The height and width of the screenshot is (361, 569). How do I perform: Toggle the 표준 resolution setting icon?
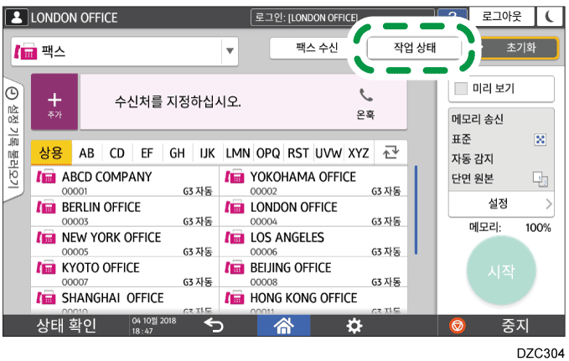click(x=541, y=139)
